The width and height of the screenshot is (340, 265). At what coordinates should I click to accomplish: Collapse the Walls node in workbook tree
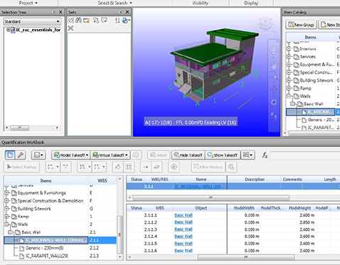tap(6, 224)
